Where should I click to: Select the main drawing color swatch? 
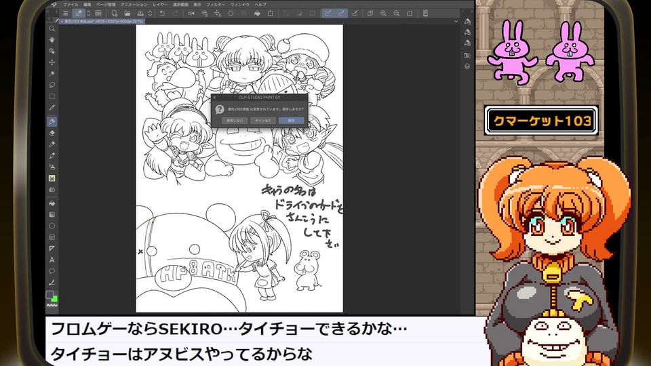(x=50, y=295)
